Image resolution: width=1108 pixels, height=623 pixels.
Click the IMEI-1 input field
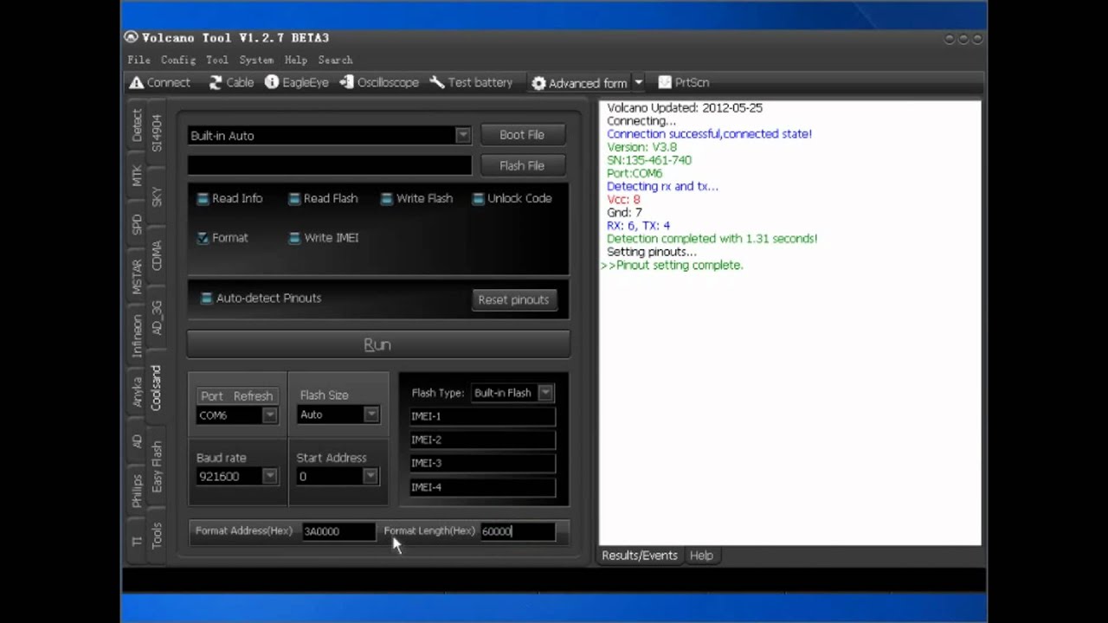coord(482,416)
